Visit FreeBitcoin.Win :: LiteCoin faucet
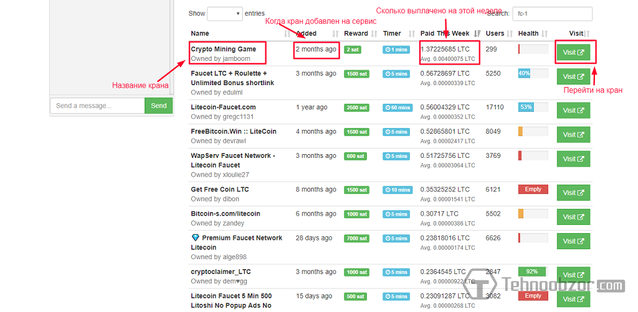 click(573, 135)
